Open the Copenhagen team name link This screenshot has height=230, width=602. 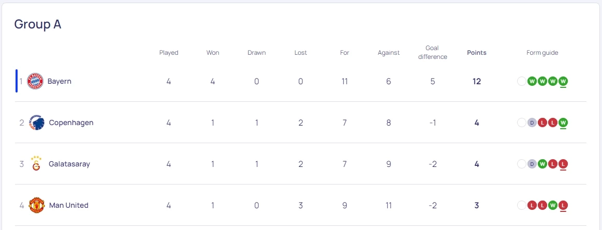pos(71,122)
